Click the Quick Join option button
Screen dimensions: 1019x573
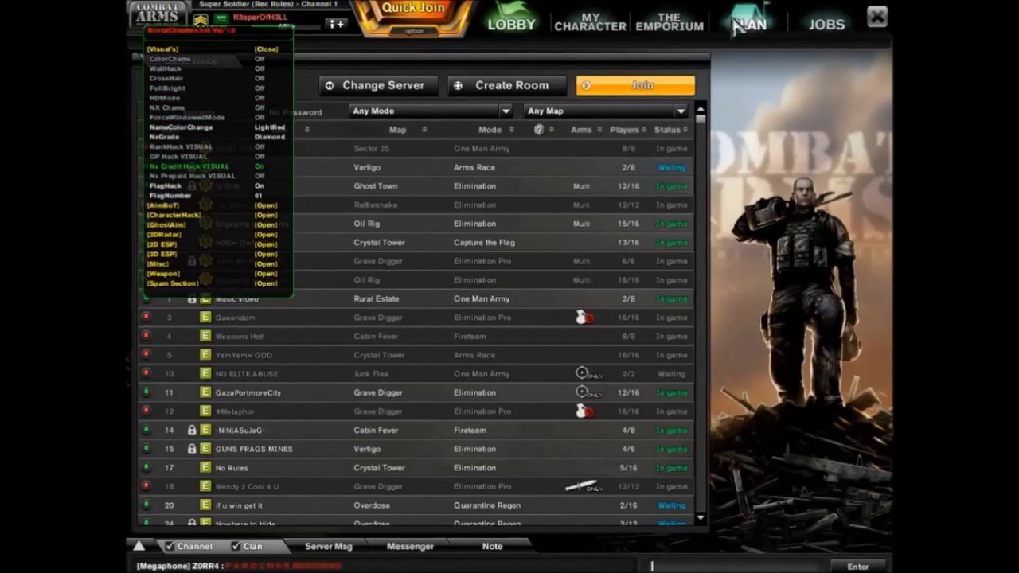[414, 31]
